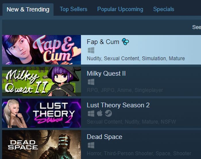Viewport: 201px width, 159px height.
Task: Click the Windows icon under Milky Quest II
Action: coord(91,82)
